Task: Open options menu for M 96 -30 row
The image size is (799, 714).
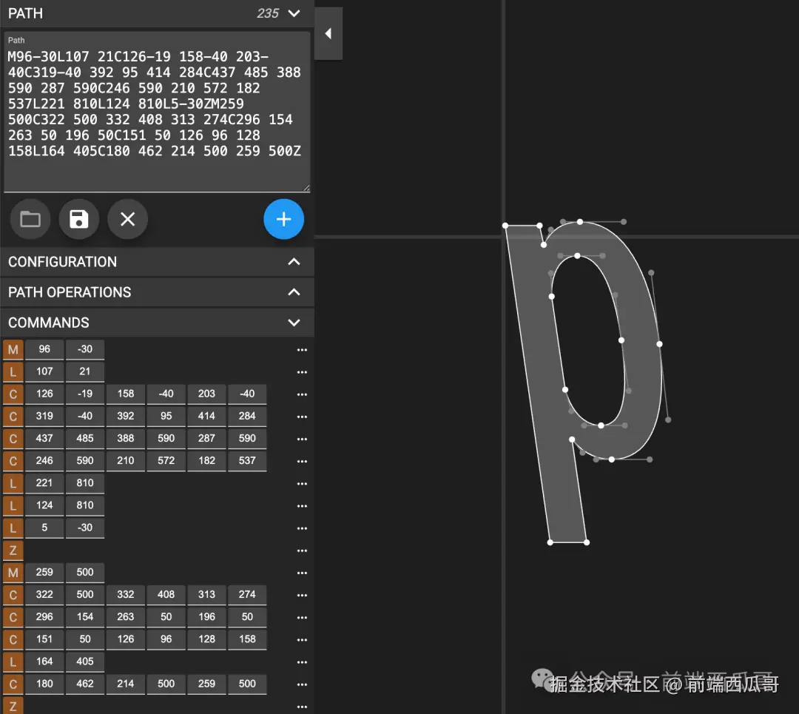Action: pos(302,350)
